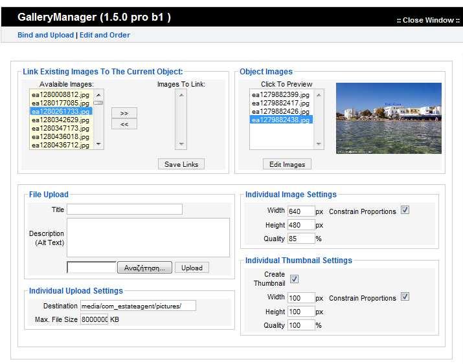Select ea1280342629.jpg in available images
Image resolution: width=463 pixels, height=364 pixels.
coord(61,120)
